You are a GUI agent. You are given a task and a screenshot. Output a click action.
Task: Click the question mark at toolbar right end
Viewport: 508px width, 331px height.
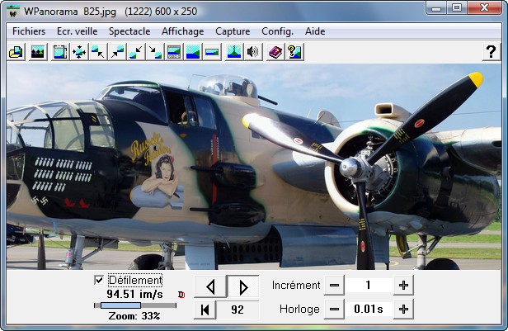[x=491, y=52]
